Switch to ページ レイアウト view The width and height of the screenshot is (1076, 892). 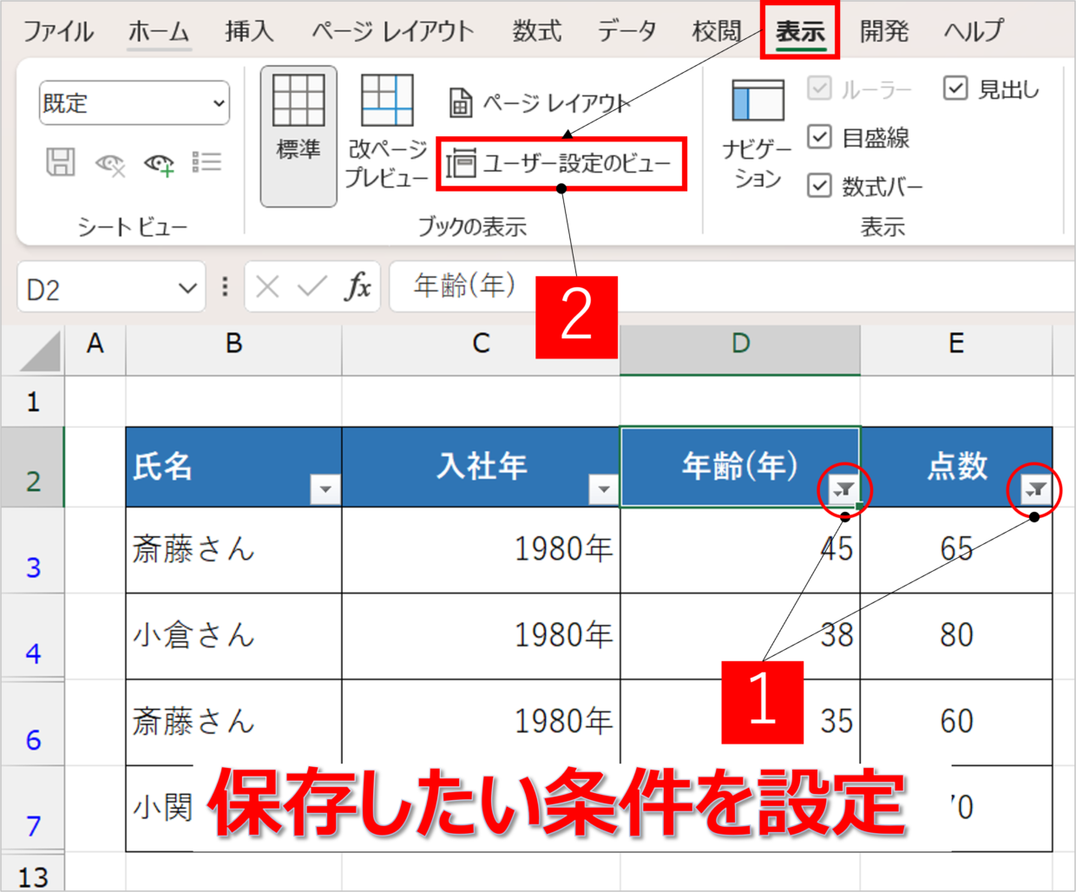tap(538, 103)
